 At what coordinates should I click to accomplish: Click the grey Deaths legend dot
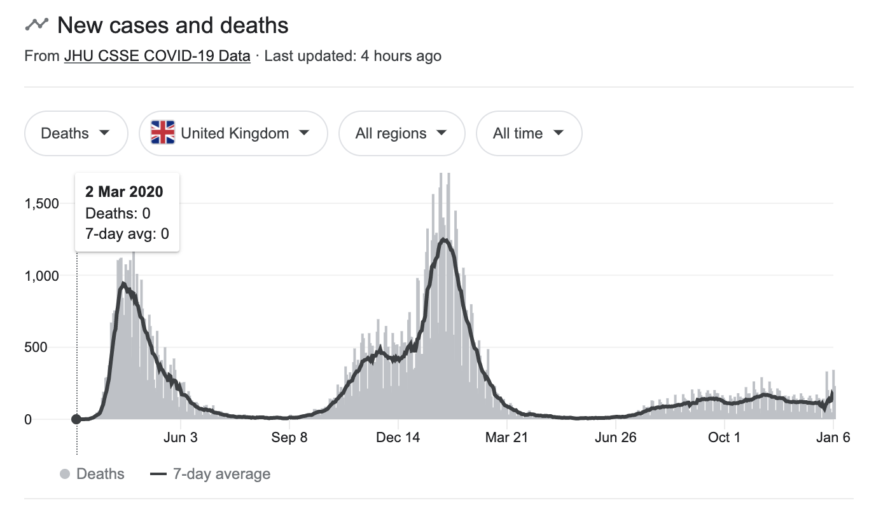[64, 474]
